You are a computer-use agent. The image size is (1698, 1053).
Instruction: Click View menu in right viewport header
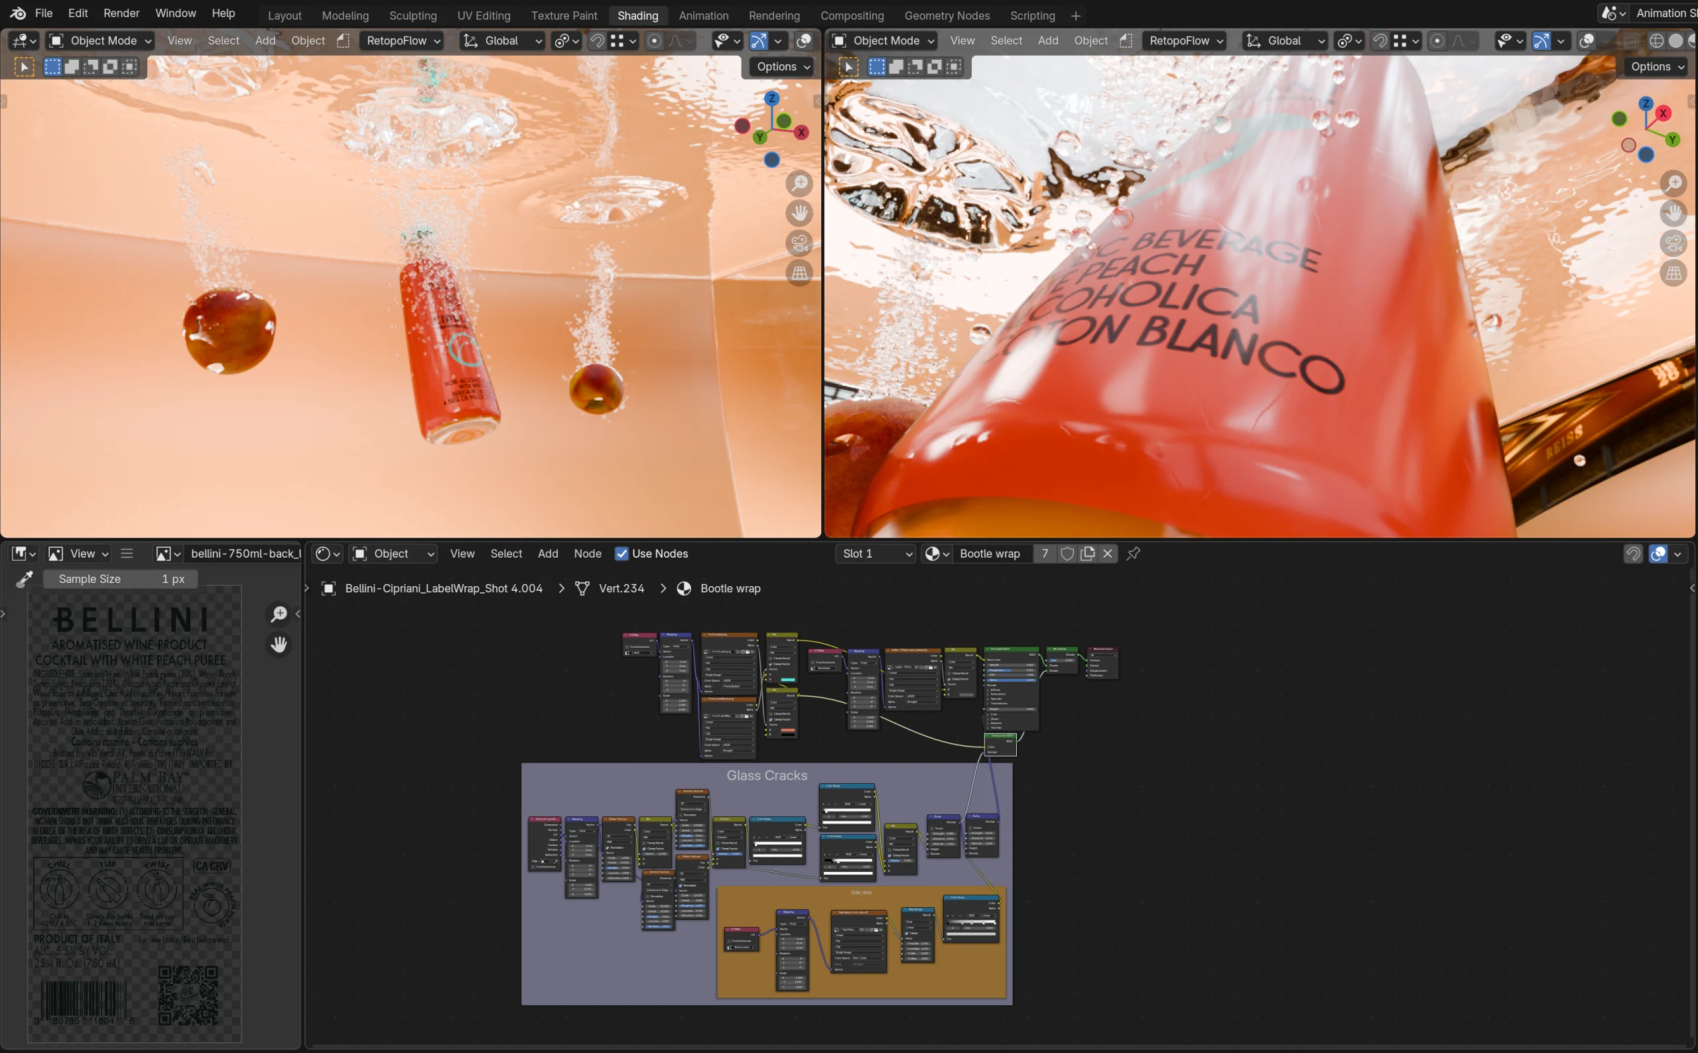click(x=962, y=40)
